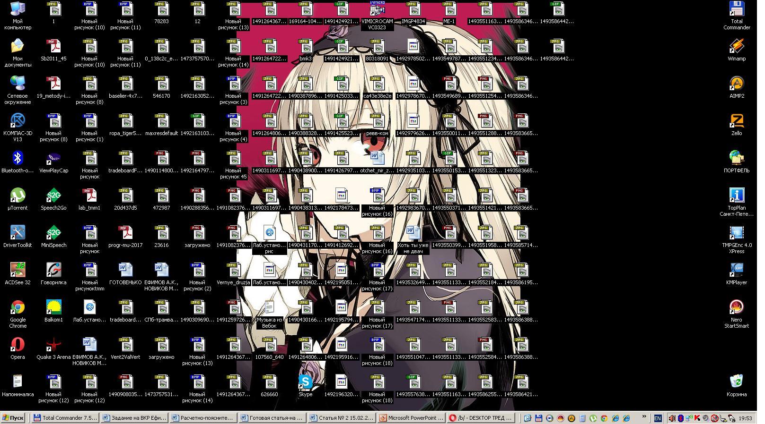Open the Мои документы folder icon
The height and width of the screenshot is (424, 765).
18,53
